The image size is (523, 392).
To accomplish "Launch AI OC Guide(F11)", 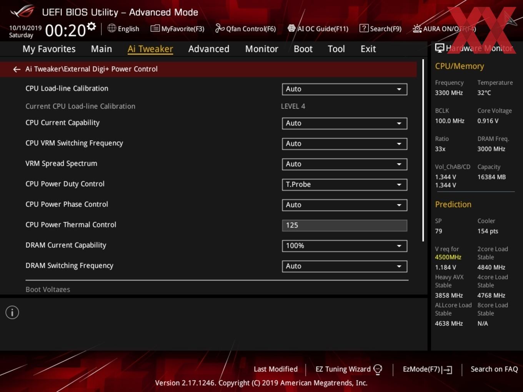I will click(318, 28).
